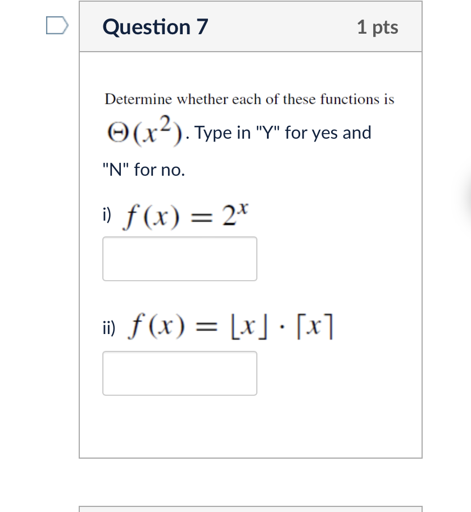Click the Question 7 header bar
Image resolution: width=471 pixels, height=512 pixels.
tap(251, 26)
